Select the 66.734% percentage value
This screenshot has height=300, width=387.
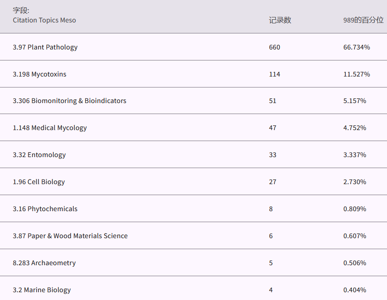pyautogui.click(x=356, y=47)
